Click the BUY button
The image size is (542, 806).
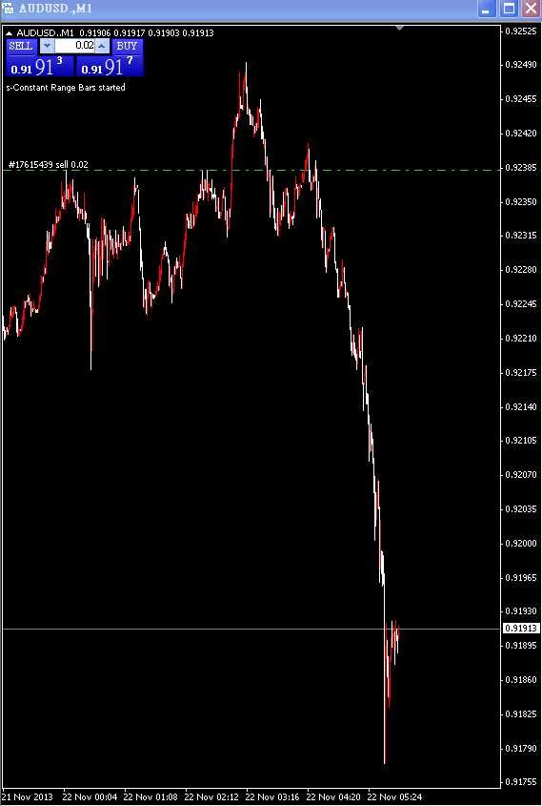pyautogui.click(x=127, y=47)
